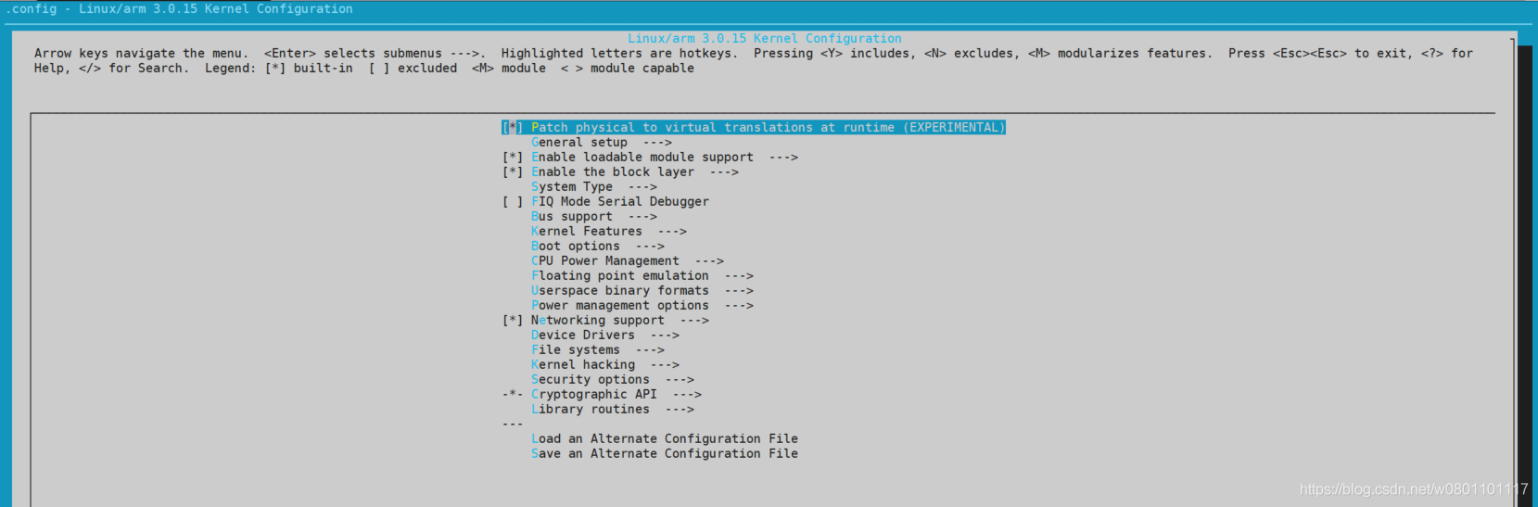The image size is (1538, 507).
Task: Toggle Enable the block layer checkbox
Action: click(513, 171)
